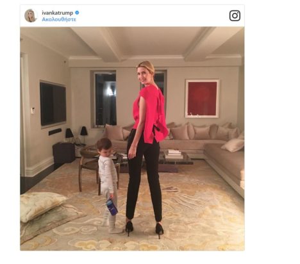Click the wall-mounted TV in photo
The image size is (300, 264).
tap(53, 104)
